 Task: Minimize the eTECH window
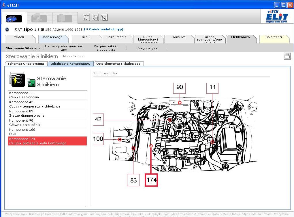[x=277, y=5]
